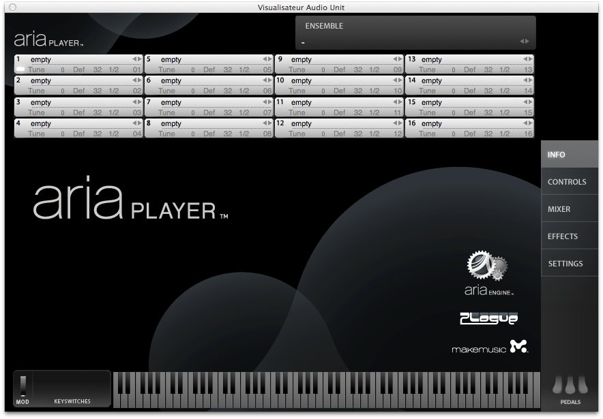The height and width of the screenshot is (419, 603).
Task: Open slot 16 instrument arrows menu
Action: [x=527, y=123]
